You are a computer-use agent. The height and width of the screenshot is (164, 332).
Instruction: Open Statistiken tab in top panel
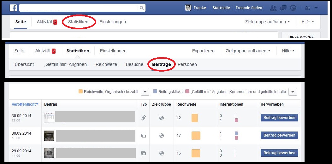(78, 22)
